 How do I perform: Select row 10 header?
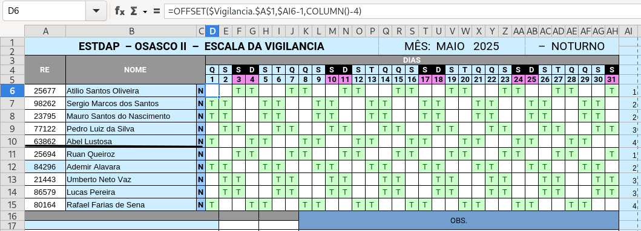click(12, 141)
